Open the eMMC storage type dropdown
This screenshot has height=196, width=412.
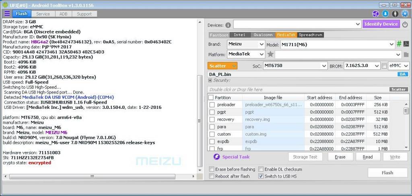click(399, 66)
